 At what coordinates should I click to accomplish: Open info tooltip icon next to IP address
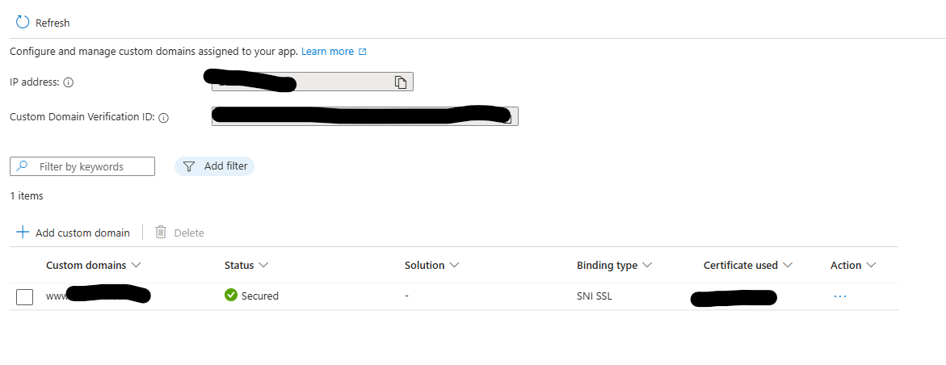coord(68,82)
